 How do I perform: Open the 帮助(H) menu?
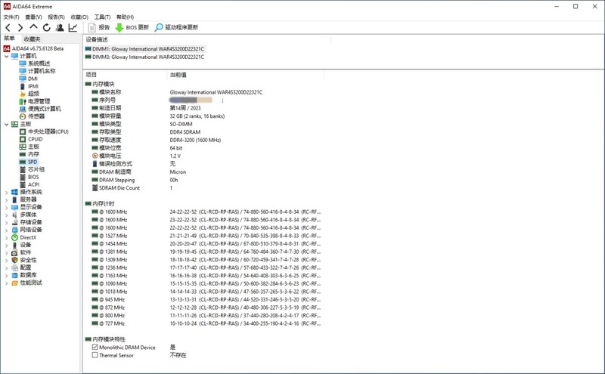coord(125,17)
